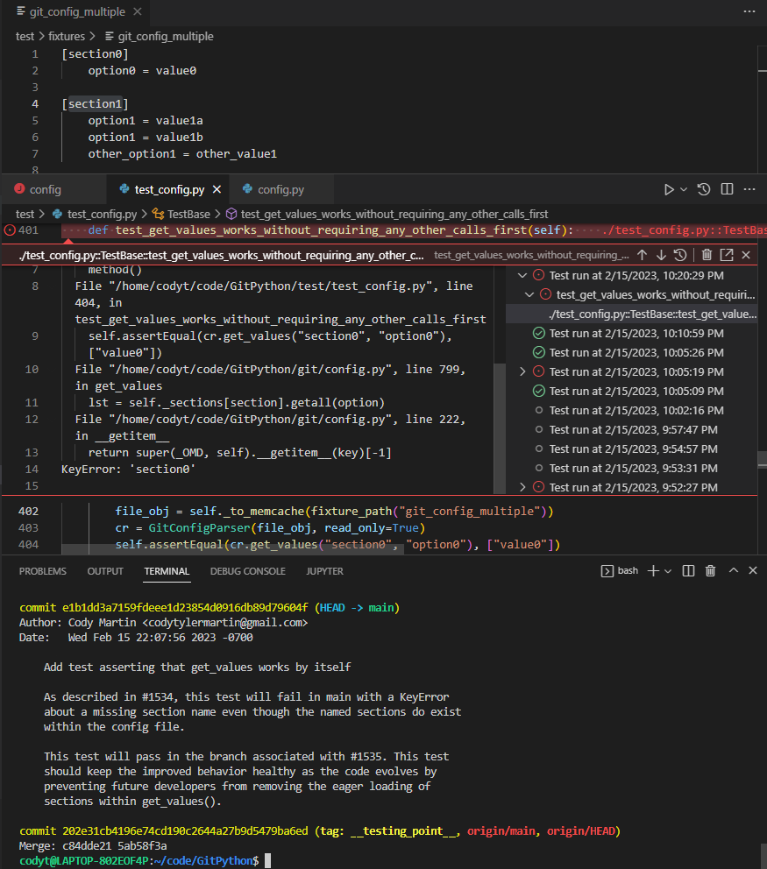Open the DEBUG CONSOLE panel tab
Screen dimensions: 767x869
click(247, 571)
